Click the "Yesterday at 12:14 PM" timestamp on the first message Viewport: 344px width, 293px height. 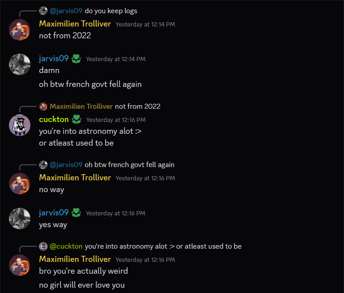[145, 24]
